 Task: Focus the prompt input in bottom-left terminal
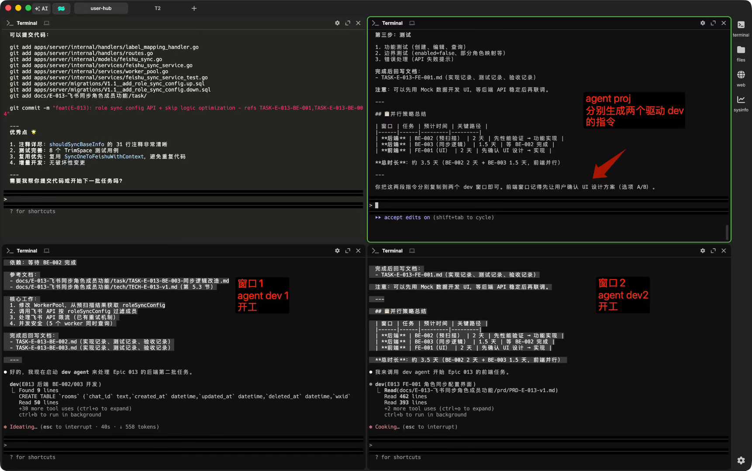(183, 445)
